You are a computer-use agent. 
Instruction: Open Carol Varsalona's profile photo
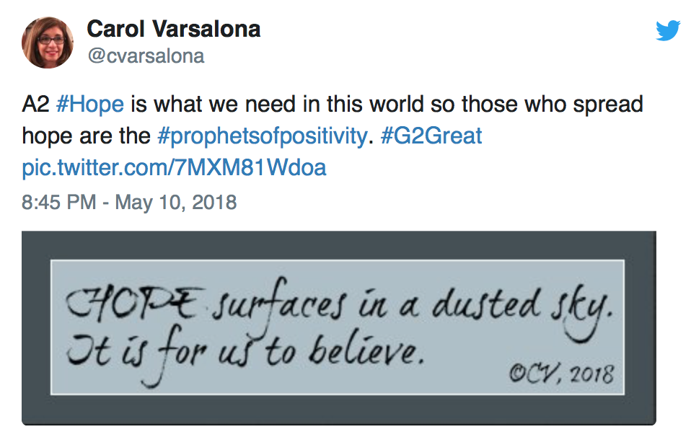[48, 43]
